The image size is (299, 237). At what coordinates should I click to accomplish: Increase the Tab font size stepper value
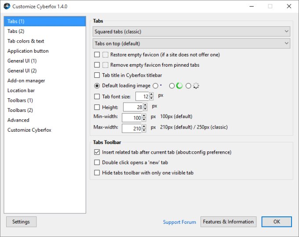pos(152,94)
